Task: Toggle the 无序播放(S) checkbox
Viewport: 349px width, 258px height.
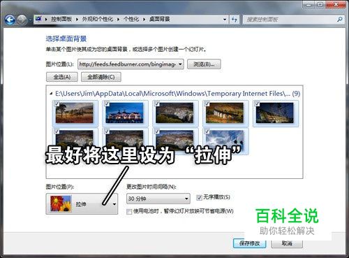Action: tap(199, 198)
